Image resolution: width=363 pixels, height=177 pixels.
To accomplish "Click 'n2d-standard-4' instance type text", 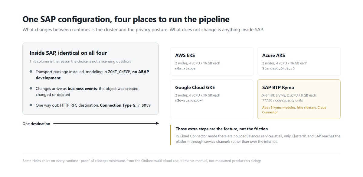I will (189, 100).
